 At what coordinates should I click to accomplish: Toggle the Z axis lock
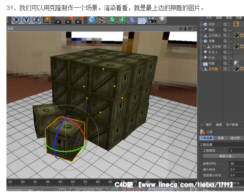tap(36, 20)
